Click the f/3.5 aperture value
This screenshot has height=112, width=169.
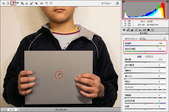pyautogui.click(x=142, y=22)
